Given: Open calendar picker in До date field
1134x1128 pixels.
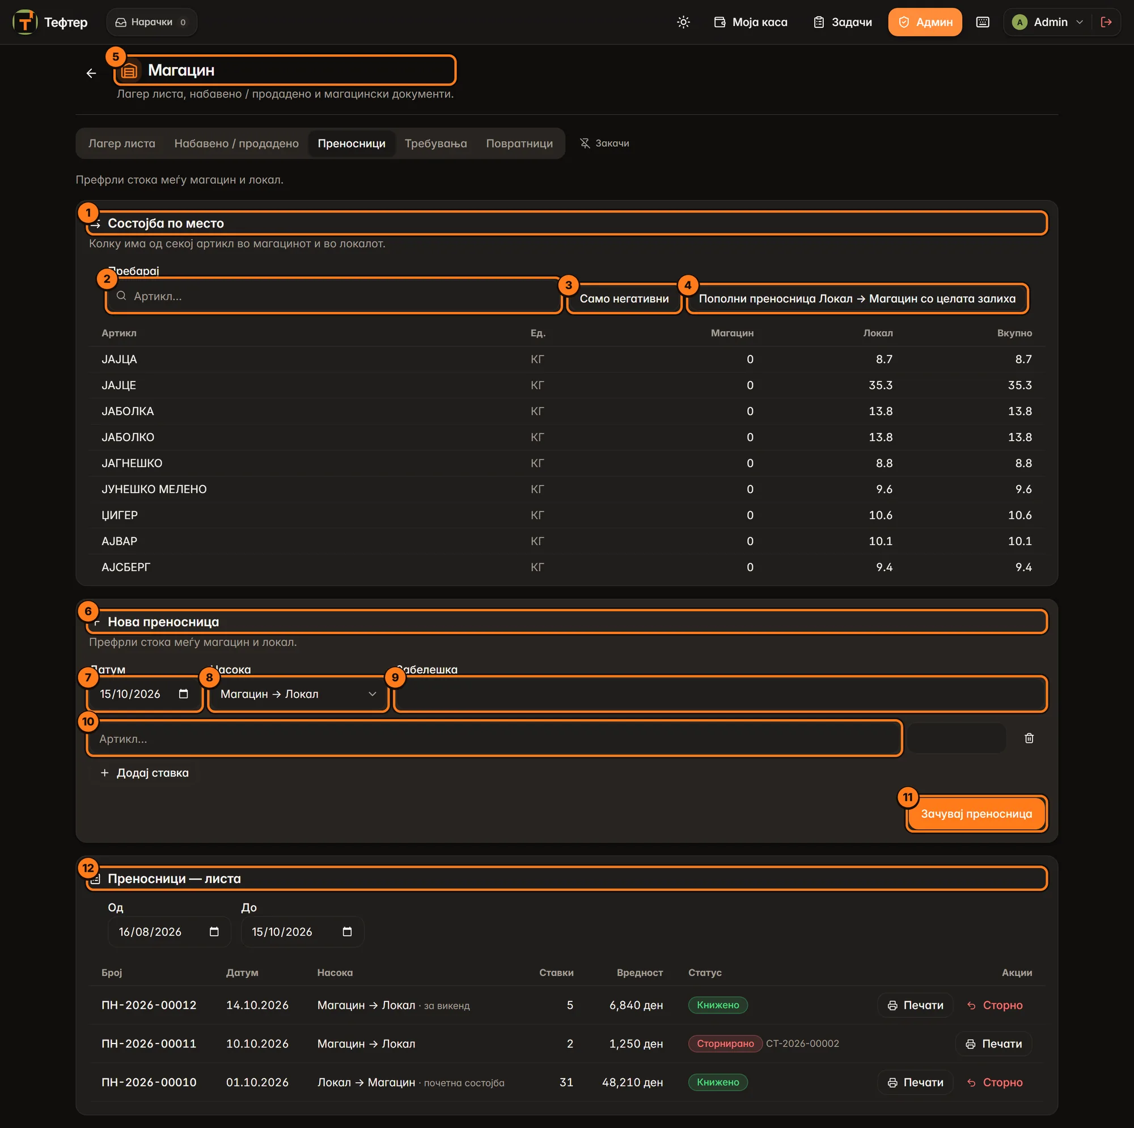Looking at the screenshot, I should (x=348, y=932).
